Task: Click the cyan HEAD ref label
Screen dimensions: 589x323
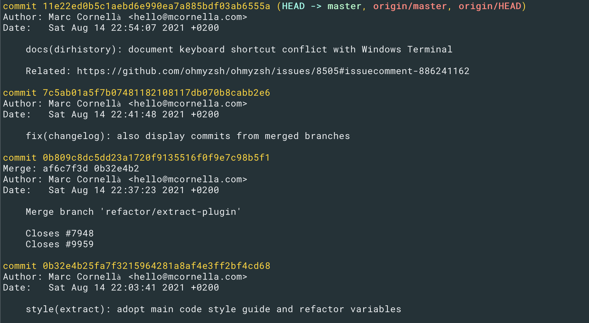Action: 293,6
